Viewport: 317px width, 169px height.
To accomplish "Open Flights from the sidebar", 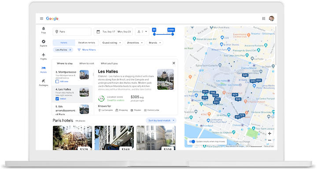I will [44, 56].
